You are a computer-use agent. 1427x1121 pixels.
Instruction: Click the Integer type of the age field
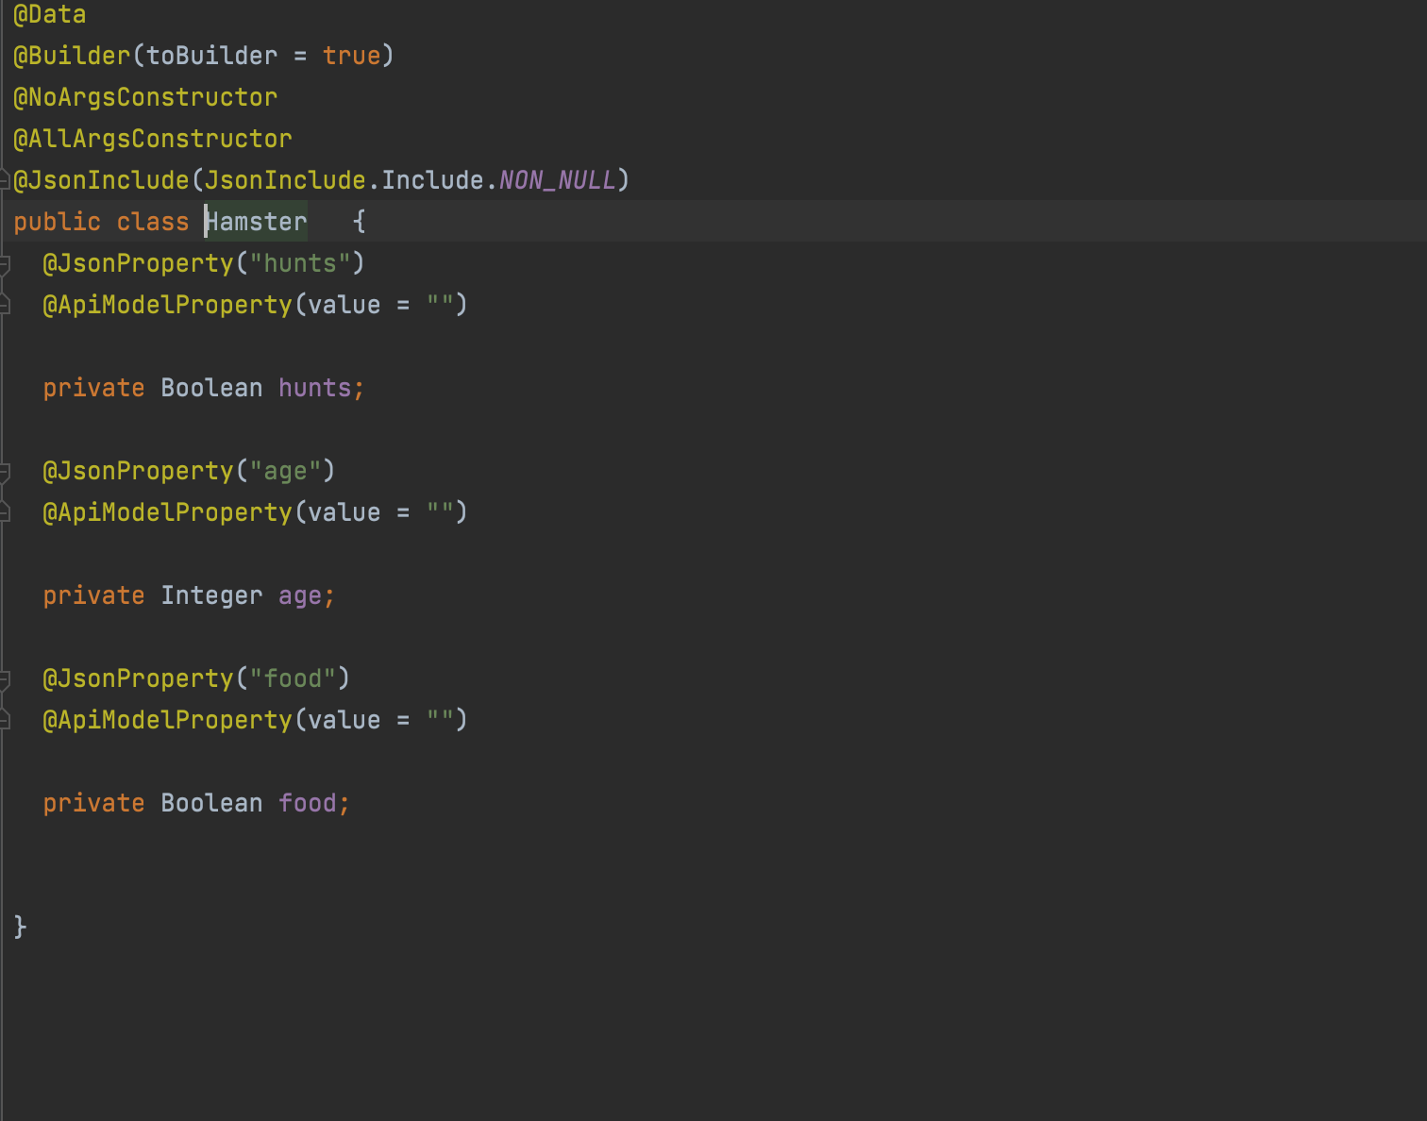tap(211, 594)
